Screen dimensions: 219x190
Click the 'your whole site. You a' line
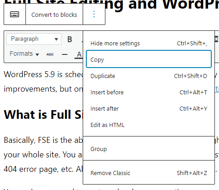pos(43,155)
